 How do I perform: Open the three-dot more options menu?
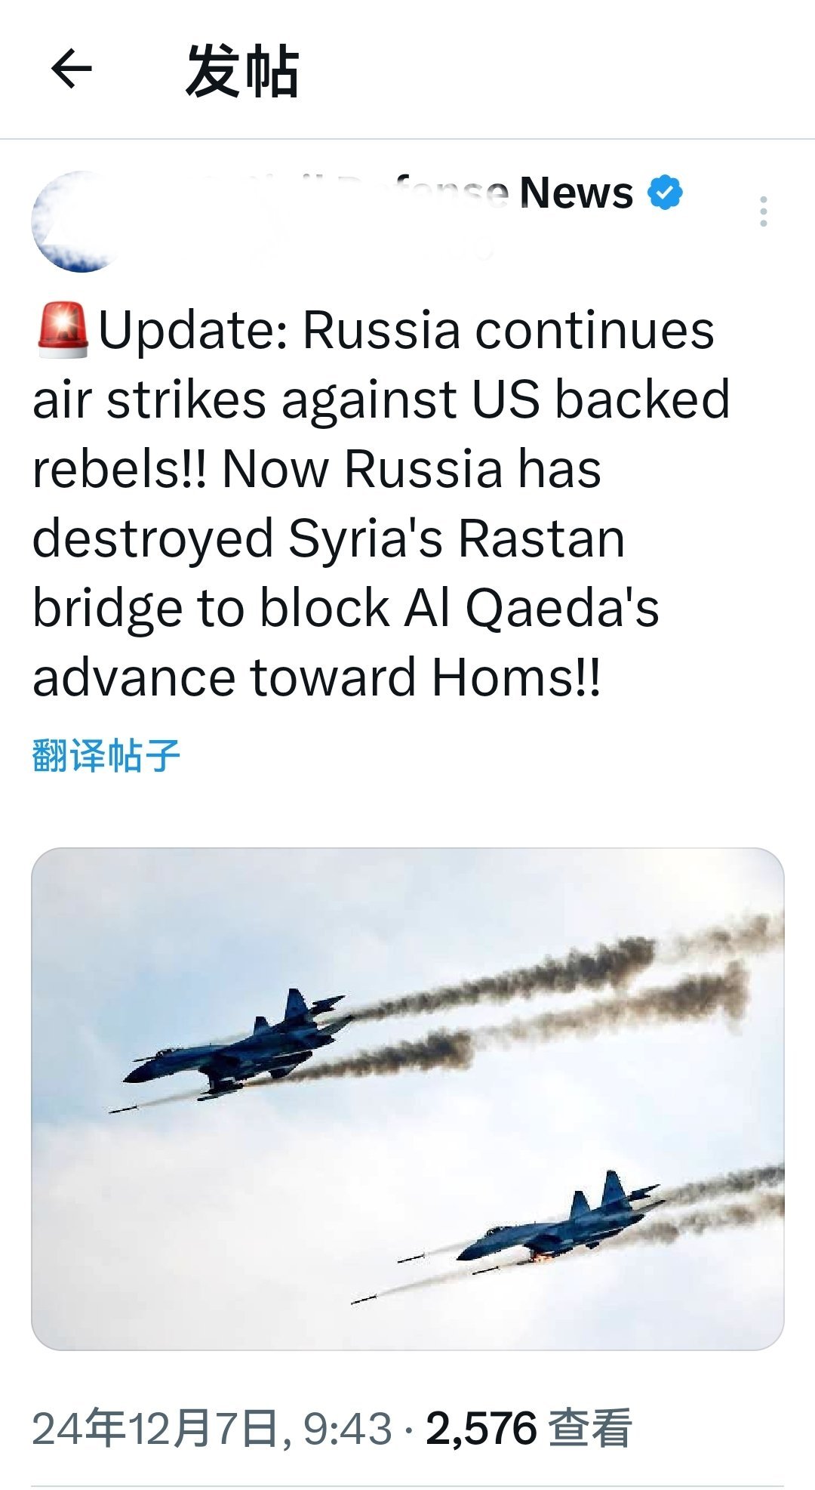764,211
